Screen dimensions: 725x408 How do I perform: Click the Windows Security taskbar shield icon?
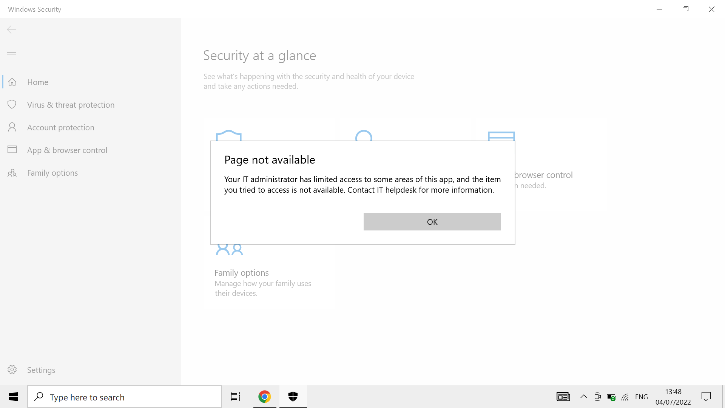tap(293, 397)
